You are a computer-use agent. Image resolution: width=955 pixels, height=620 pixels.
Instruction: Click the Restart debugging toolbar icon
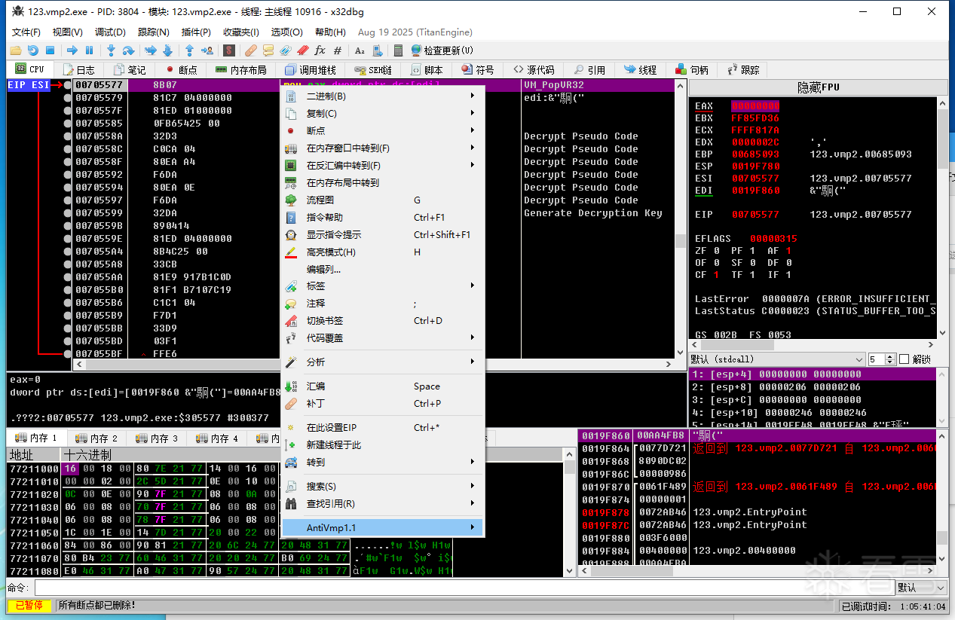click(32, 50)
